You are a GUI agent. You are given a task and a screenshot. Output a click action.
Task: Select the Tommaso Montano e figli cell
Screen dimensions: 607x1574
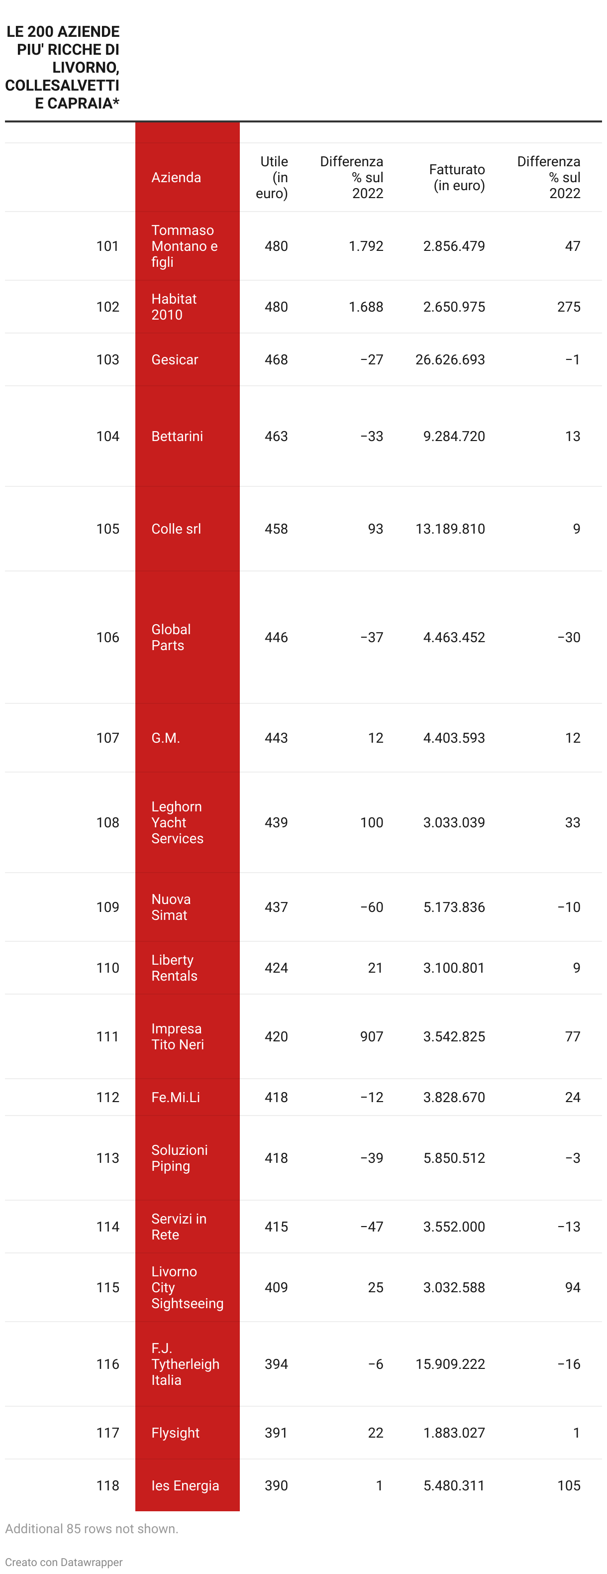click(188, 246)
